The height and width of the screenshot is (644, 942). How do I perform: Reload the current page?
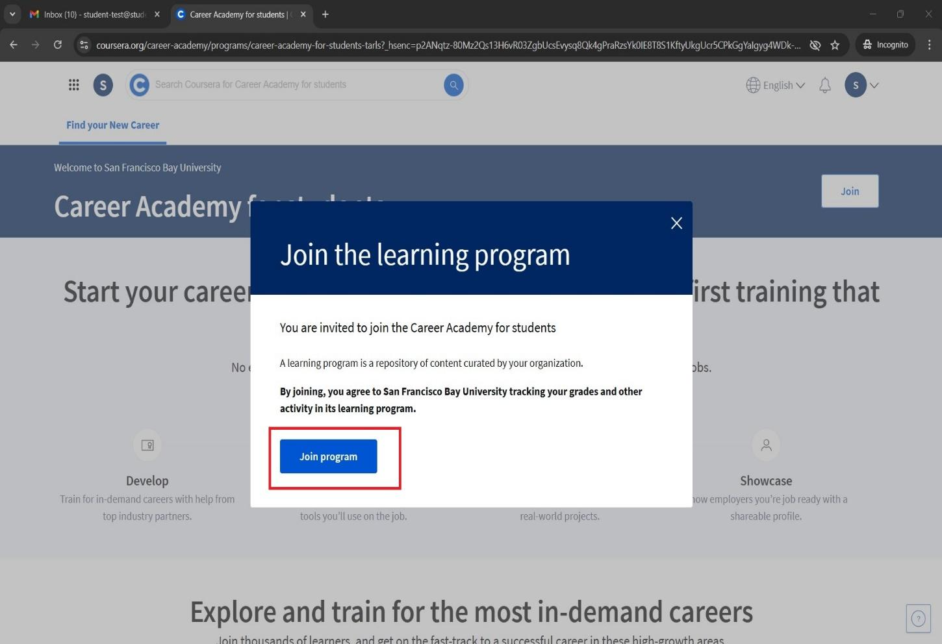[x=58, y=45]
